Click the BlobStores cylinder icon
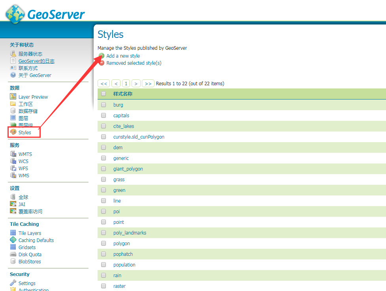 [x=13, y=261]
